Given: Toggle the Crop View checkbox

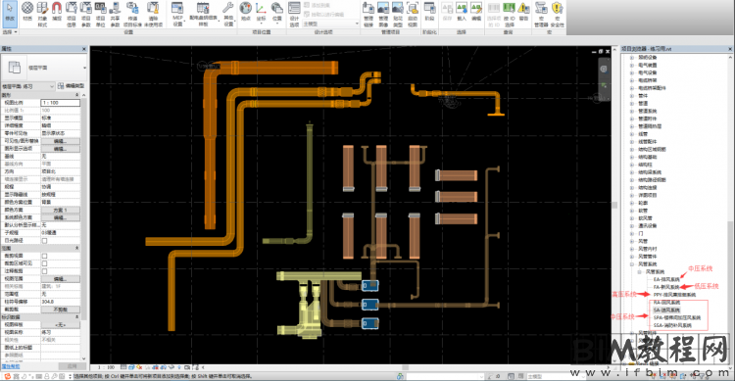Looking at the screenshot, I should point(44,256).
